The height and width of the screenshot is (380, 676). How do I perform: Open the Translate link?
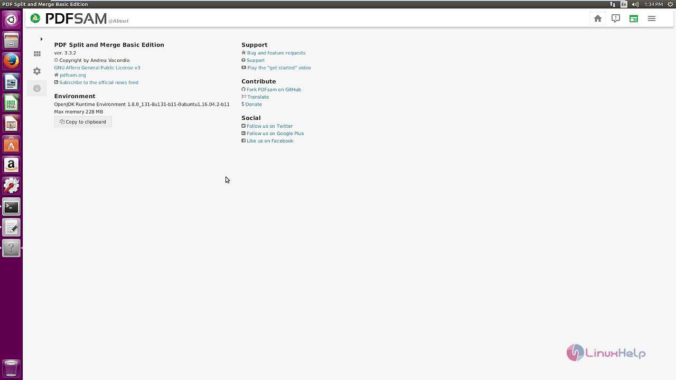[x=258, y=97]
